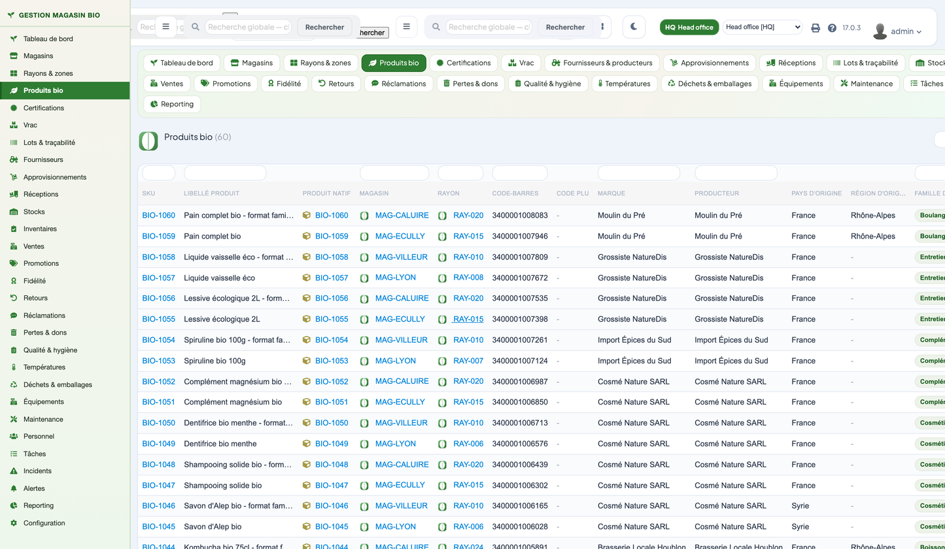The image size is (945, 549).
Task: Open RAY-007 rayon link
Action: click(x=468, y=361)
